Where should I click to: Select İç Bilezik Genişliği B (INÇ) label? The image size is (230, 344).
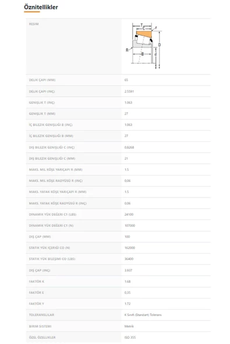pos(51,125)
